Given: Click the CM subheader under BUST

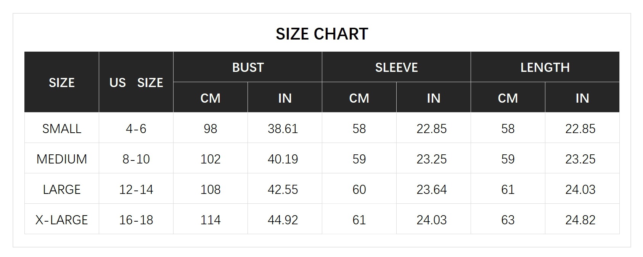Looking at the screenshot, I should pos(210,98).
